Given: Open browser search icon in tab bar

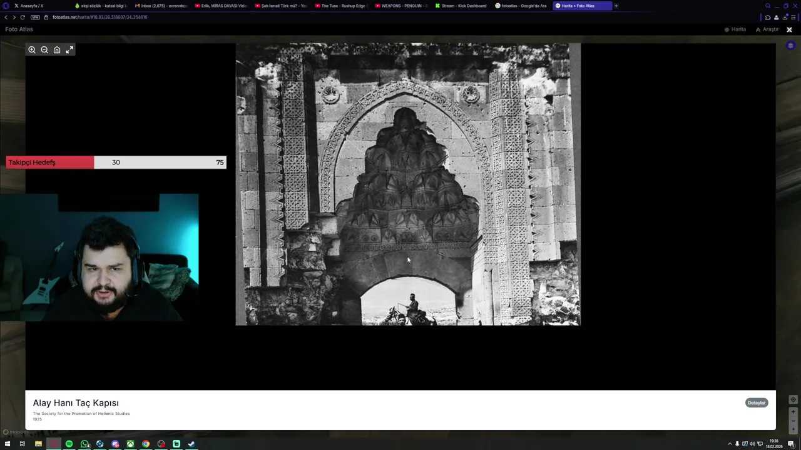Looking at the screenshot, I should click(x=768, y=6).
